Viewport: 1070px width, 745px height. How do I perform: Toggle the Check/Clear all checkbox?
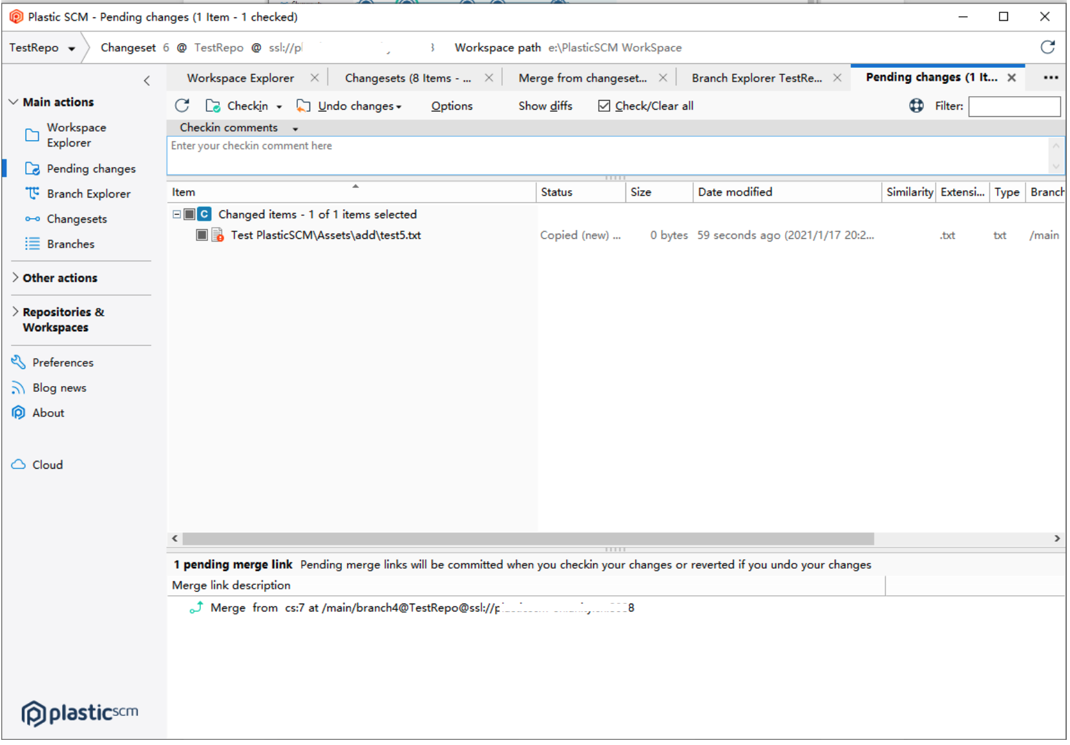click(x=604, y=106)
